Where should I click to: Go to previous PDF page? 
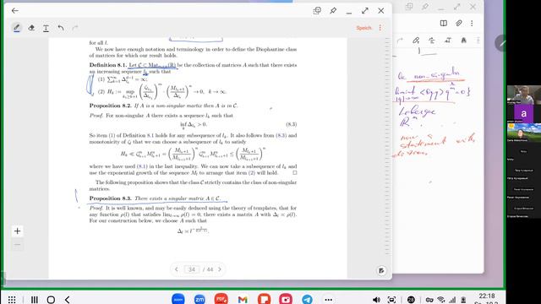tap(177, 269)
